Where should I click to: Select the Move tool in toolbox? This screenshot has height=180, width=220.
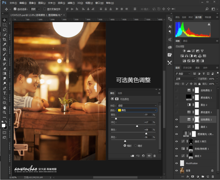click(x=4, y=20)
